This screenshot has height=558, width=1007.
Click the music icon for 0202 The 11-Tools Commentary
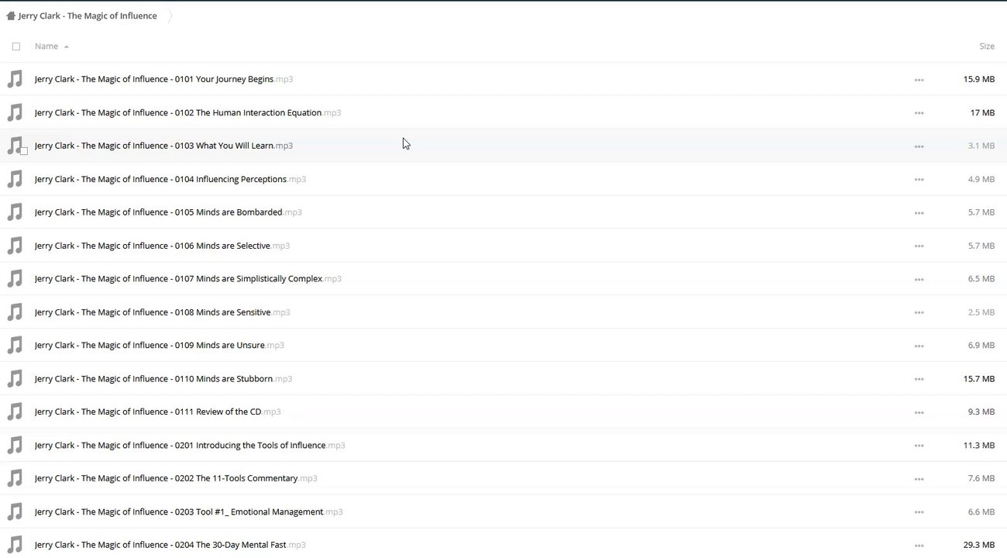pyautogui.click(x=15, y=478)
